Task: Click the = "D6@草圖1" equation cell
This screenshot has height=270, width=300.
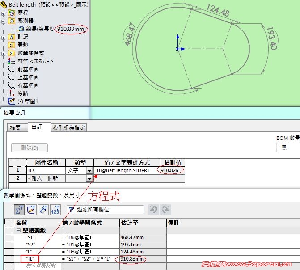Action: [x=90, y=237]
